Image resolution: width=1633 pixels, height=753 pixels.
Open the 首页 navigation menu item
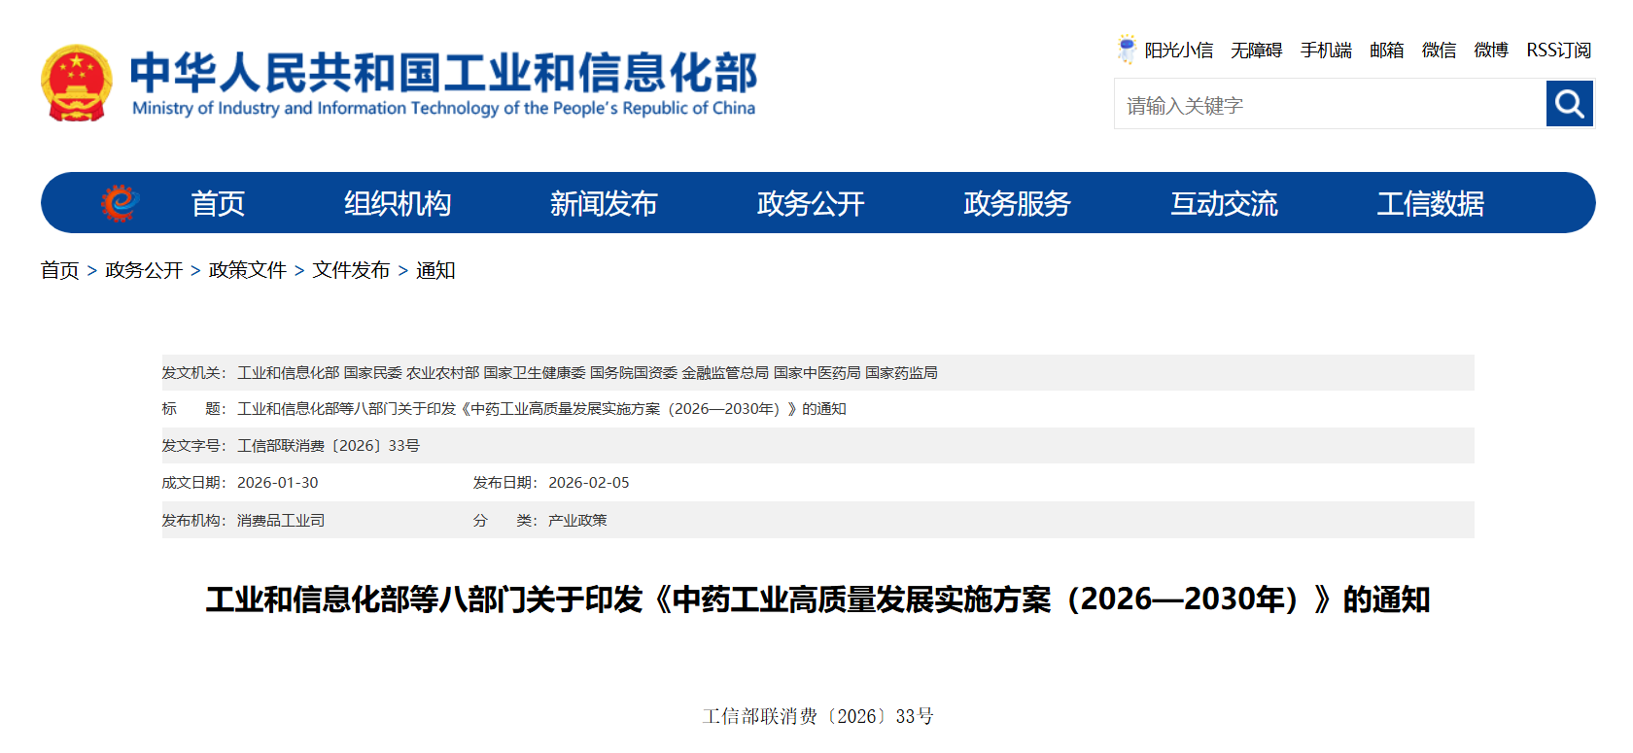218,203
